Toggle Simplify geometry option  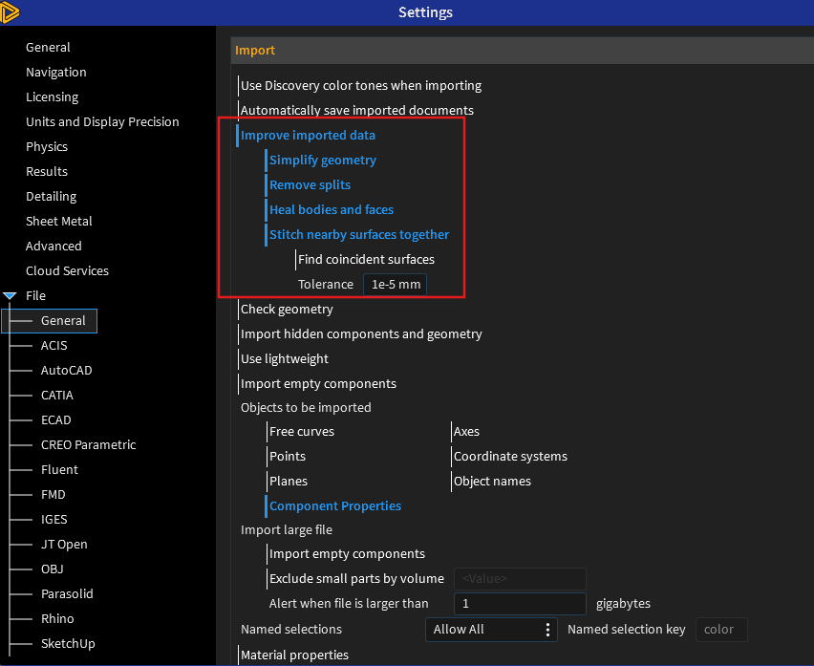[x=322, y=161]
